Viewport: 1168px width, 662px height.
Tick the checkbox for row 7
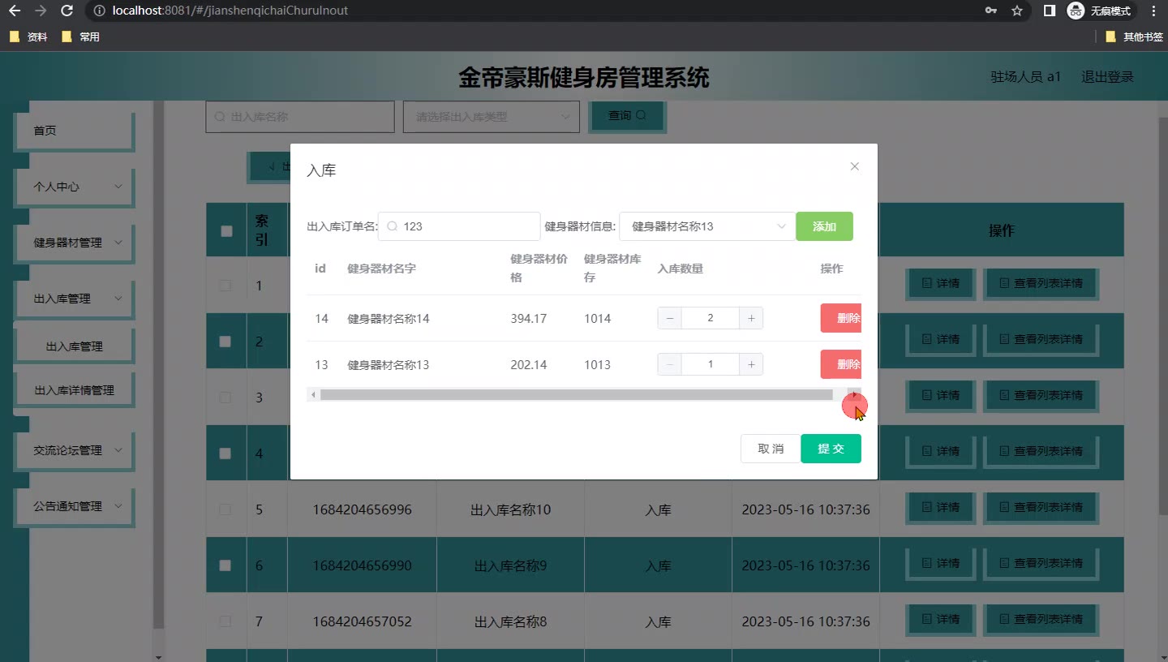tap(225, 621)
